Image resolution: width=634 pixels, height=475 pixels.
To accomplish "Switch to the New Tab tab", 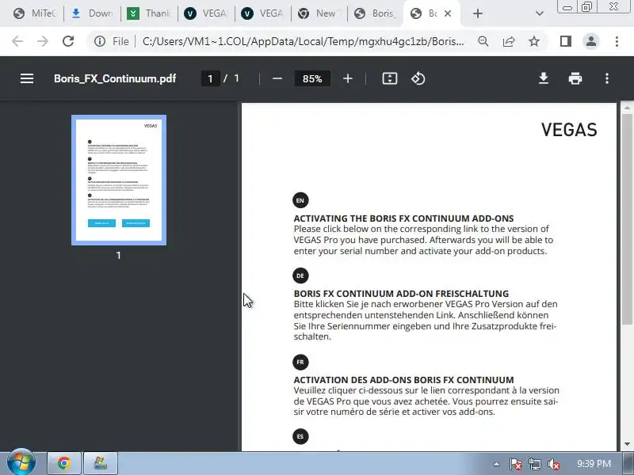I will click(319, 13).
